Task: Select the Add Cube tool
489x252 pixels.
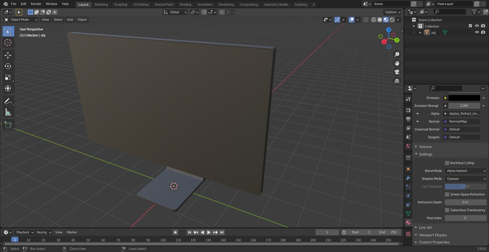Action: tap(8, 125)
